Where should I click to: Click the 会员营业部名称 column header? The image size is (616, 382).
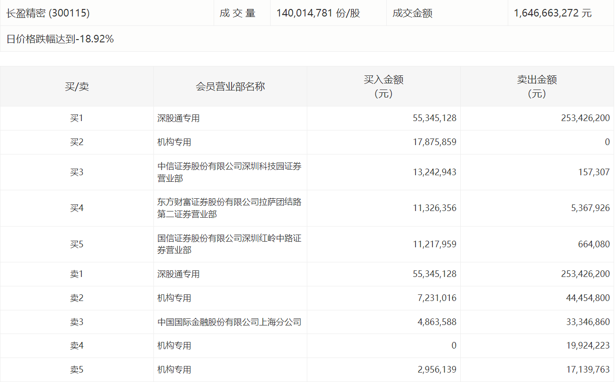point(230,87)
